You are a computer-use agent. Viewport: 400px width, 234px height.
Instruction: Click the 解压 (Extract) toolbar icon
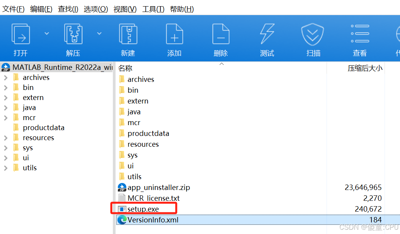pos(73,34)
